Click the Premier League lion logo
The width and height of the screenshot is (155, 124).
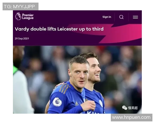(x=18, y=17)
